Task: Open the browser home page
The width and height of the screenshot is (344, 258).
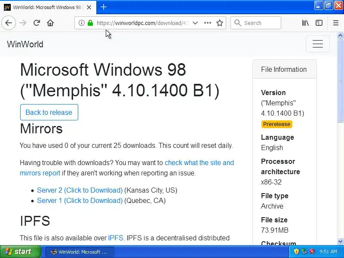Action: pyautogui.click(x=50, y=23)
